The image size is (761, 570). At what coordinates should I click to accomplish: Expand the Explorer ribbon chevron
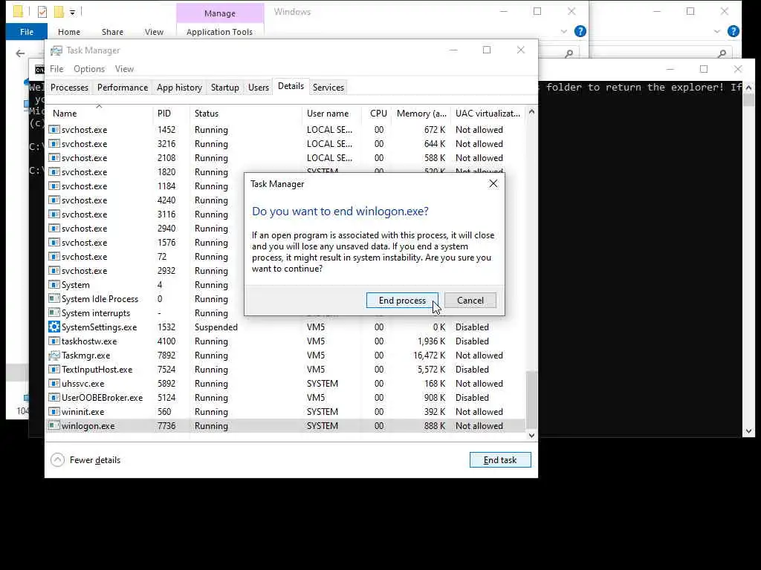(563, 31)
